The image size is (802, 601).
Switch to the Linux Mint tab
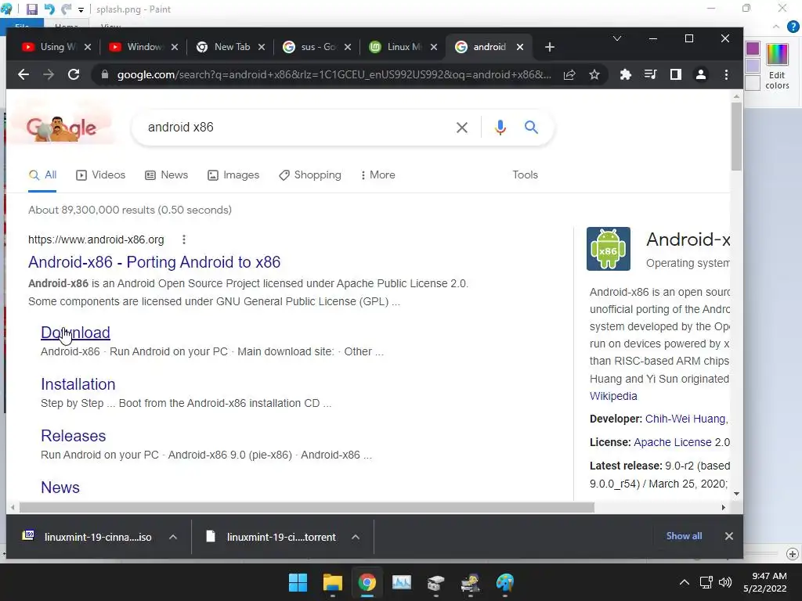[x=396, y=47]
